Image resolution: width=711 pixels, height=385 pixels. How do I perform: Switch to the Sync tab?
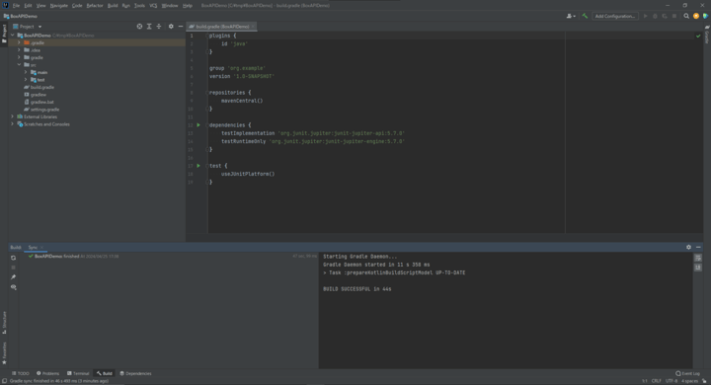coord(33,247)
